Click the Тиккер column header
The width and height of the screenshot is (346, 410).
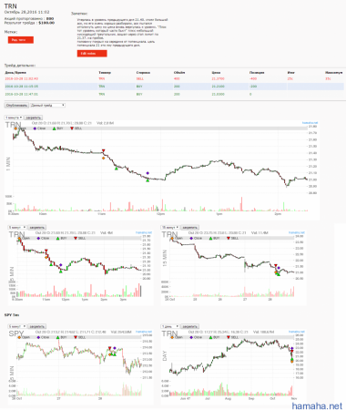point(105,73)
